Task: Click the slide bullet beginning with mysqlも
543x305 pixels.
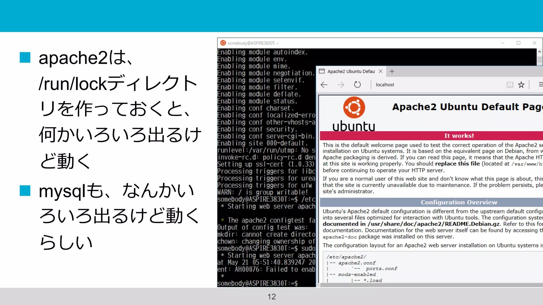Action: pos(119,216)
